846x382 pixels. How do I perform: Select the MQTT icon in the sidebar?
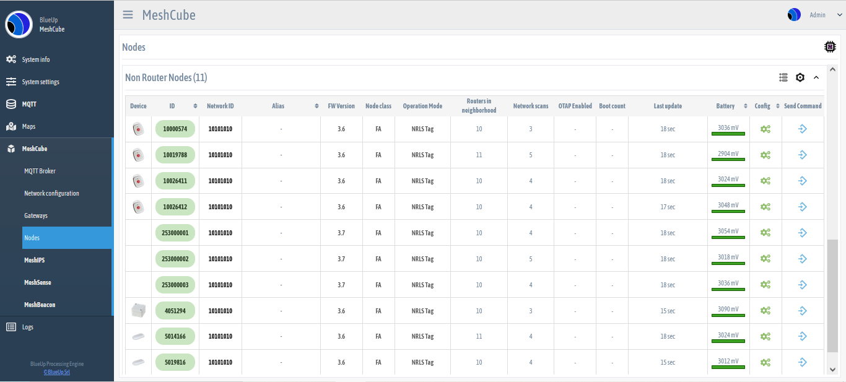click(11, 104)
